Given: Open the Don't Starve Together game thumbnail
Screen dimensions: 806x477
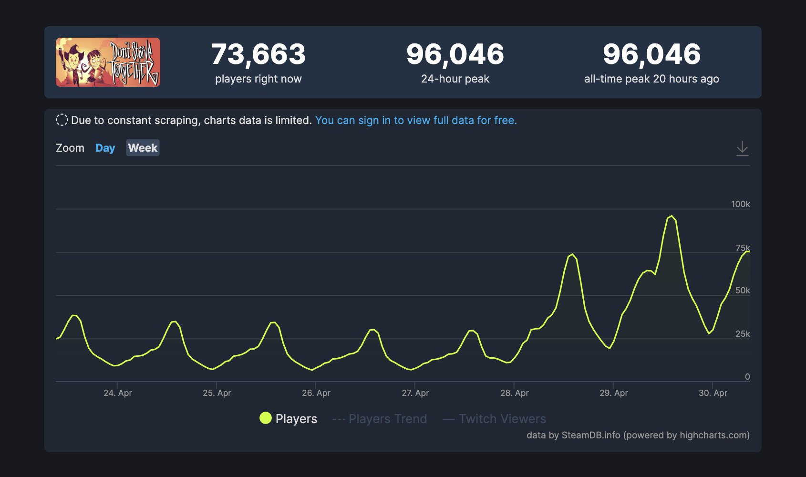Looking at the screenshot, I should point(108,62).
